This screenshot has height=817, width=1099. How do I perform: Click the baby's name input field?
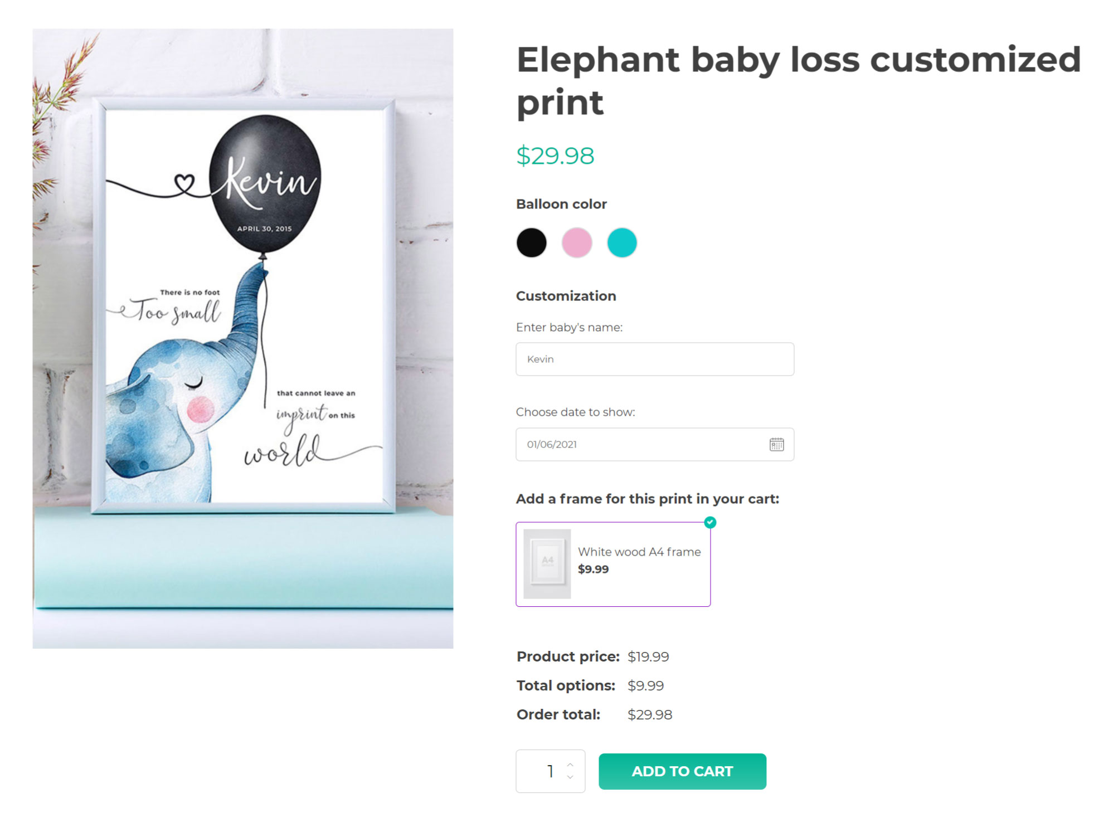654,359
